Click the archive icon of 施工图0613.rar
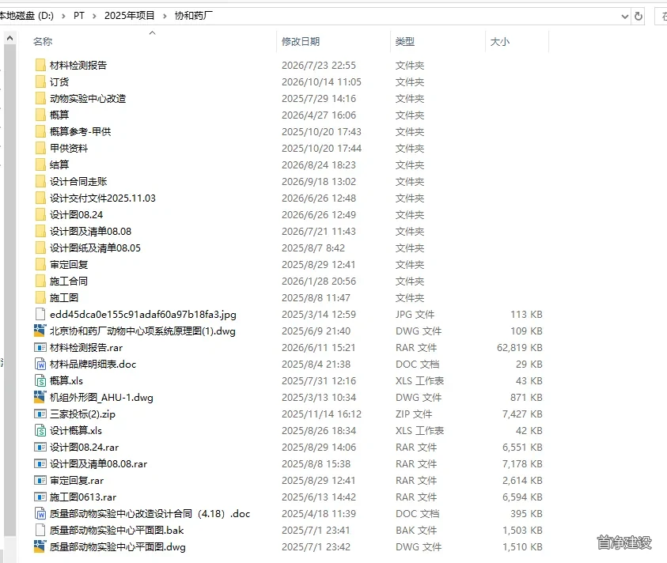Image resolution: width=667 pixels, height=563 pixels. point(40,497)
